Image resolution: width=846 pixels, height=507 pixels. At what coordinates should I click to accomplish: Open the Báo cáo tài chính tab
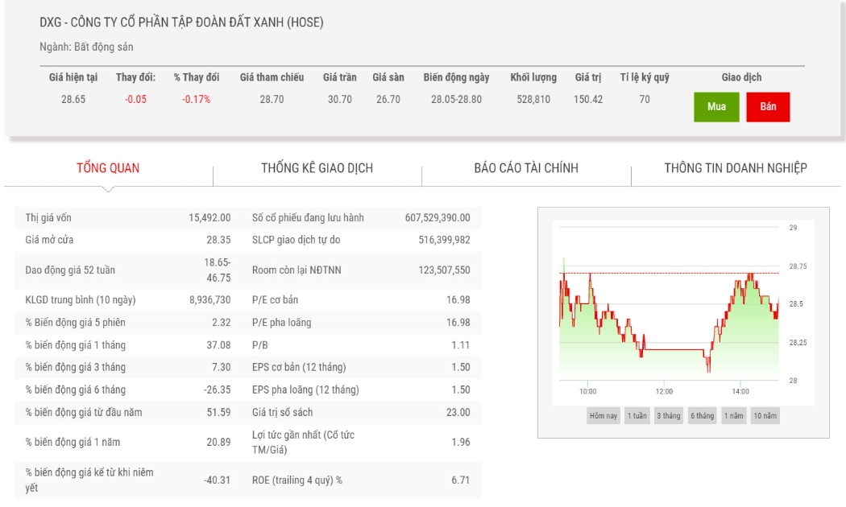click(526, 168)
